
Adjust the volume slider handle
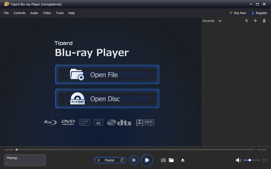(x=250, y=160)
